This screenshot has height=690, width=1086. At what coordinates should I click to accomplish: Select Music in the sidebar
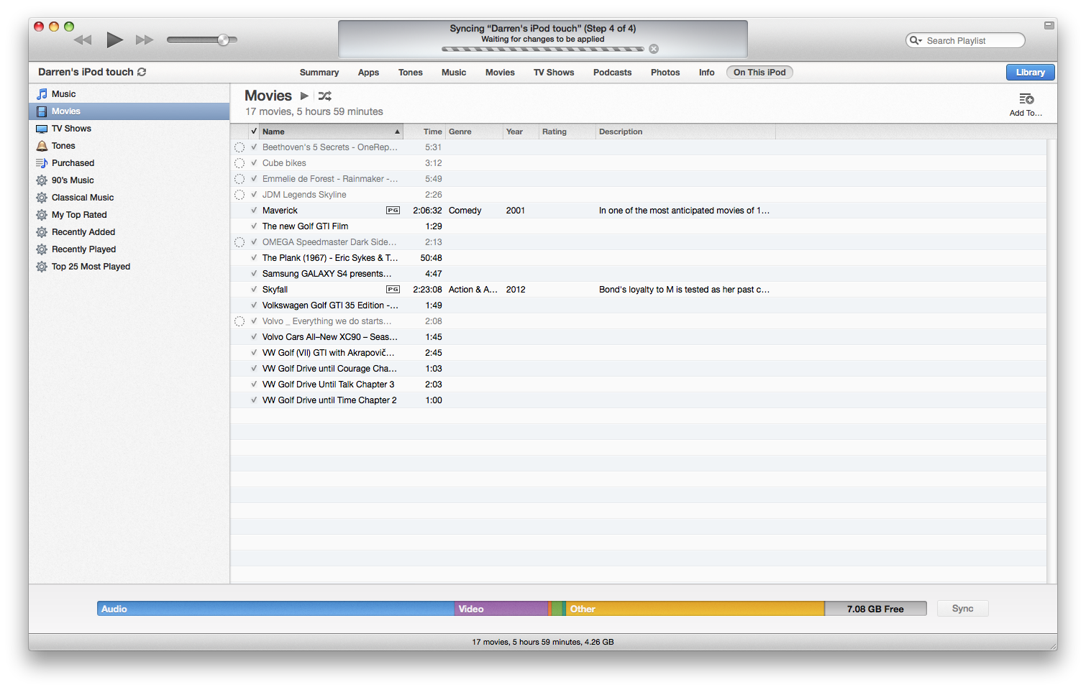(129, 94)
